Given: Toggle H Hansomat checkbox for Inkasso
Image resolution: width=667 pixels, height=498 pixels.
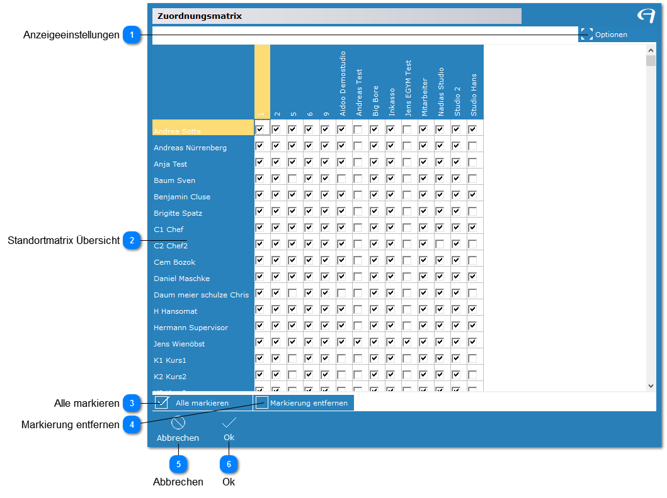Looking at the screenshot, I should pyautogui.click(x=391, y=309).
